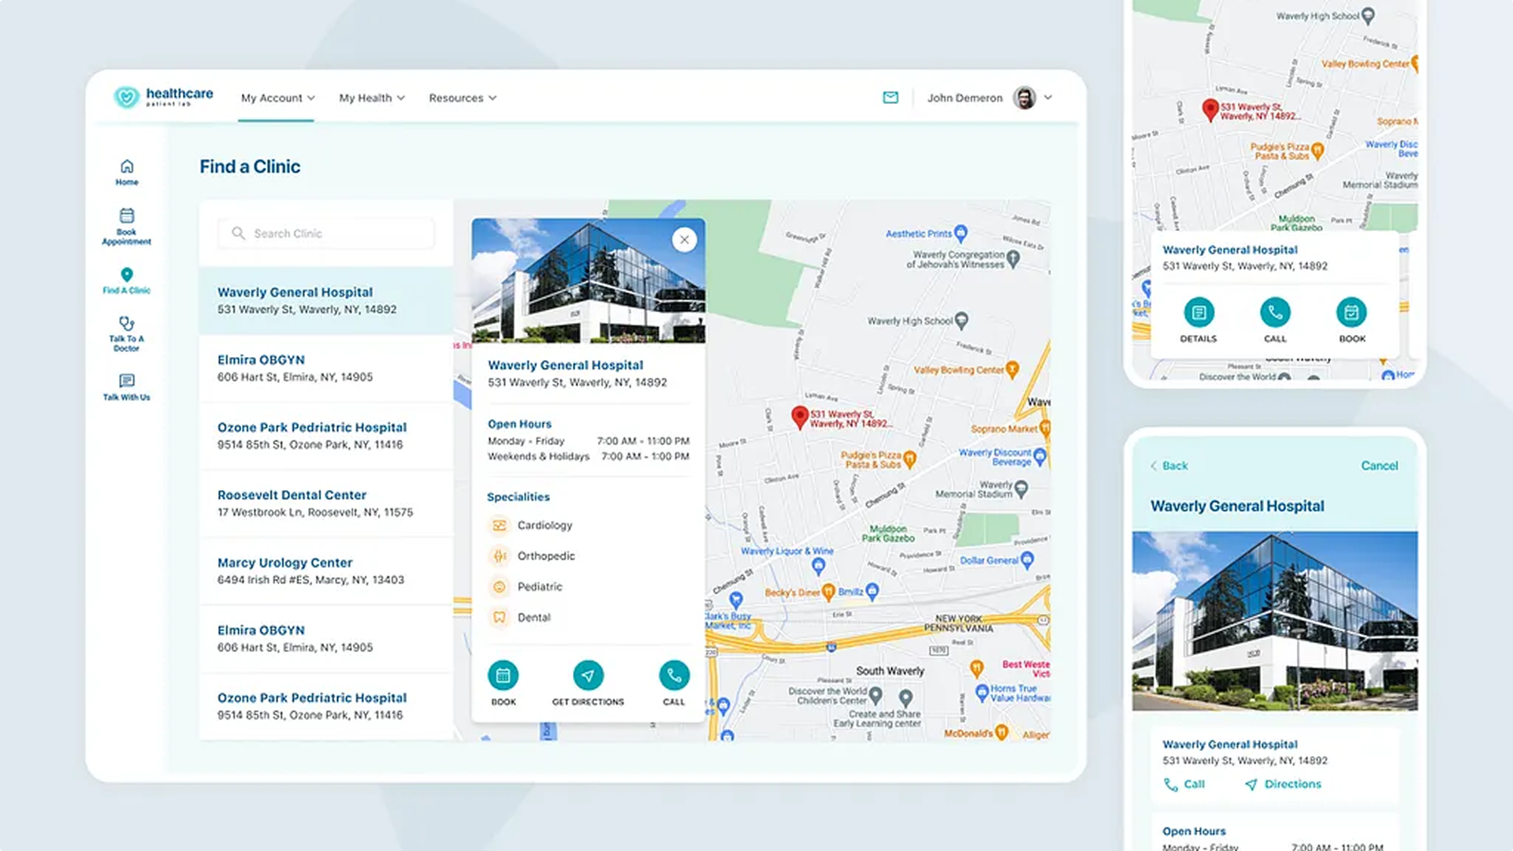The image size is (1513, 851).
Task: Tap the hospital photo in mobile detail
Action: click(x=1275, y=621)
